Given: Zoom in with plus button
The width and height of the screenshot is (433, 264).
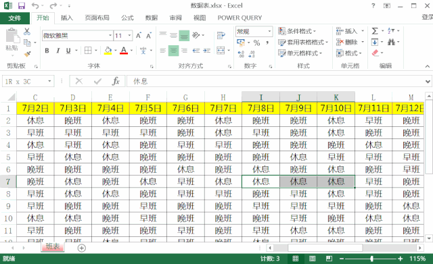Looking at the screenshot, I should (400, 259).
